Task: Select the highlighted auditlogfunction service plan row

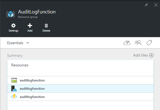Action: 80,89
